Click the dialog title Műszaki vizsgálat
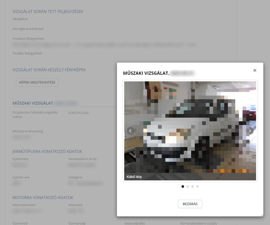The width and height of the screenshot is (270, 225). tap(146, 73)
